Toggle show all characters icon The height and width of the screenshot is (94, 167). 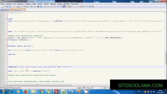click(x=61, y=7)
